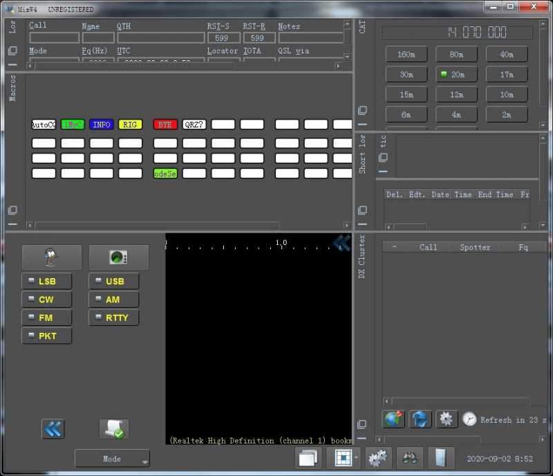Enable RTTY mode
The width and height of the screenshot is (553, 476).
coord(113,318)
